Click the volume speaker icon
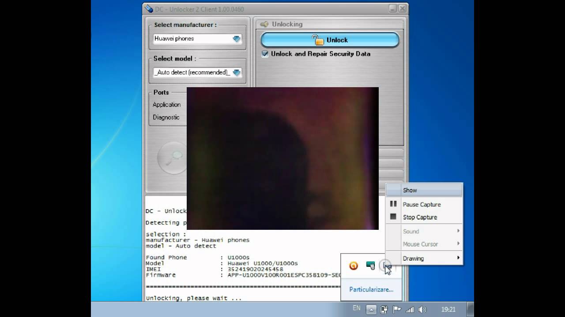 (423, 310)
